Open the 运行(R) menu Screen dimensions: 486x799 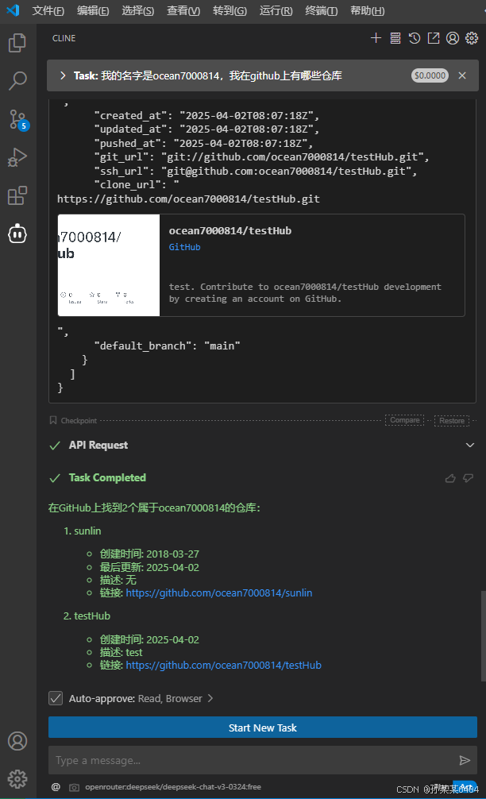coord(276,10)
